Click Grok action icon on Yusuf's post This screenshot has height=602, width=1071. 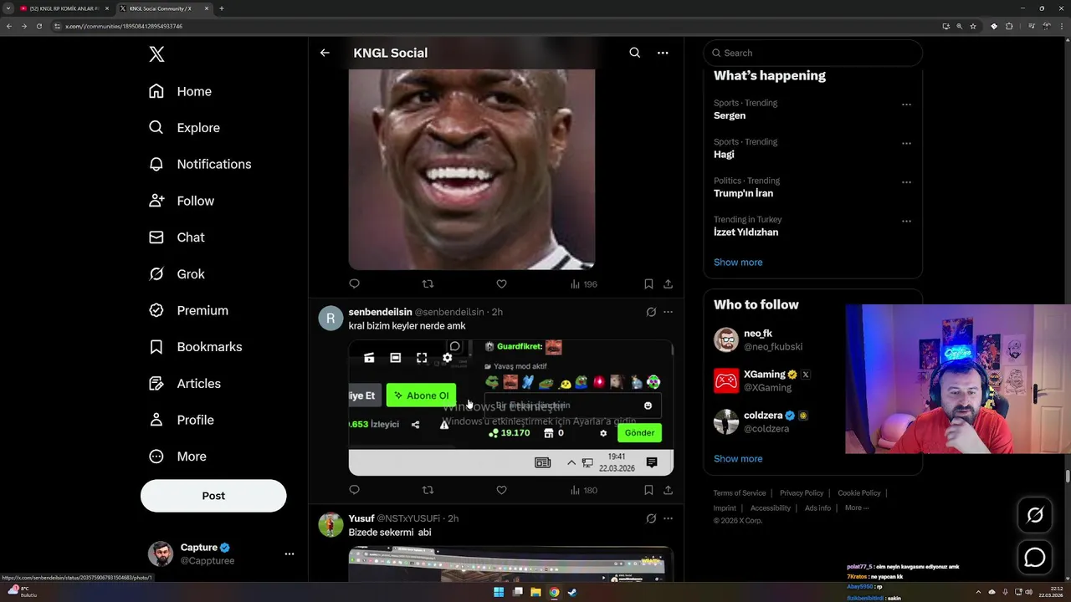point(651,518)
